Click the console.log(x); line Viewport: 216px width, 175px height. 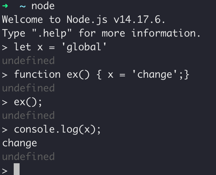coord(51,130)
